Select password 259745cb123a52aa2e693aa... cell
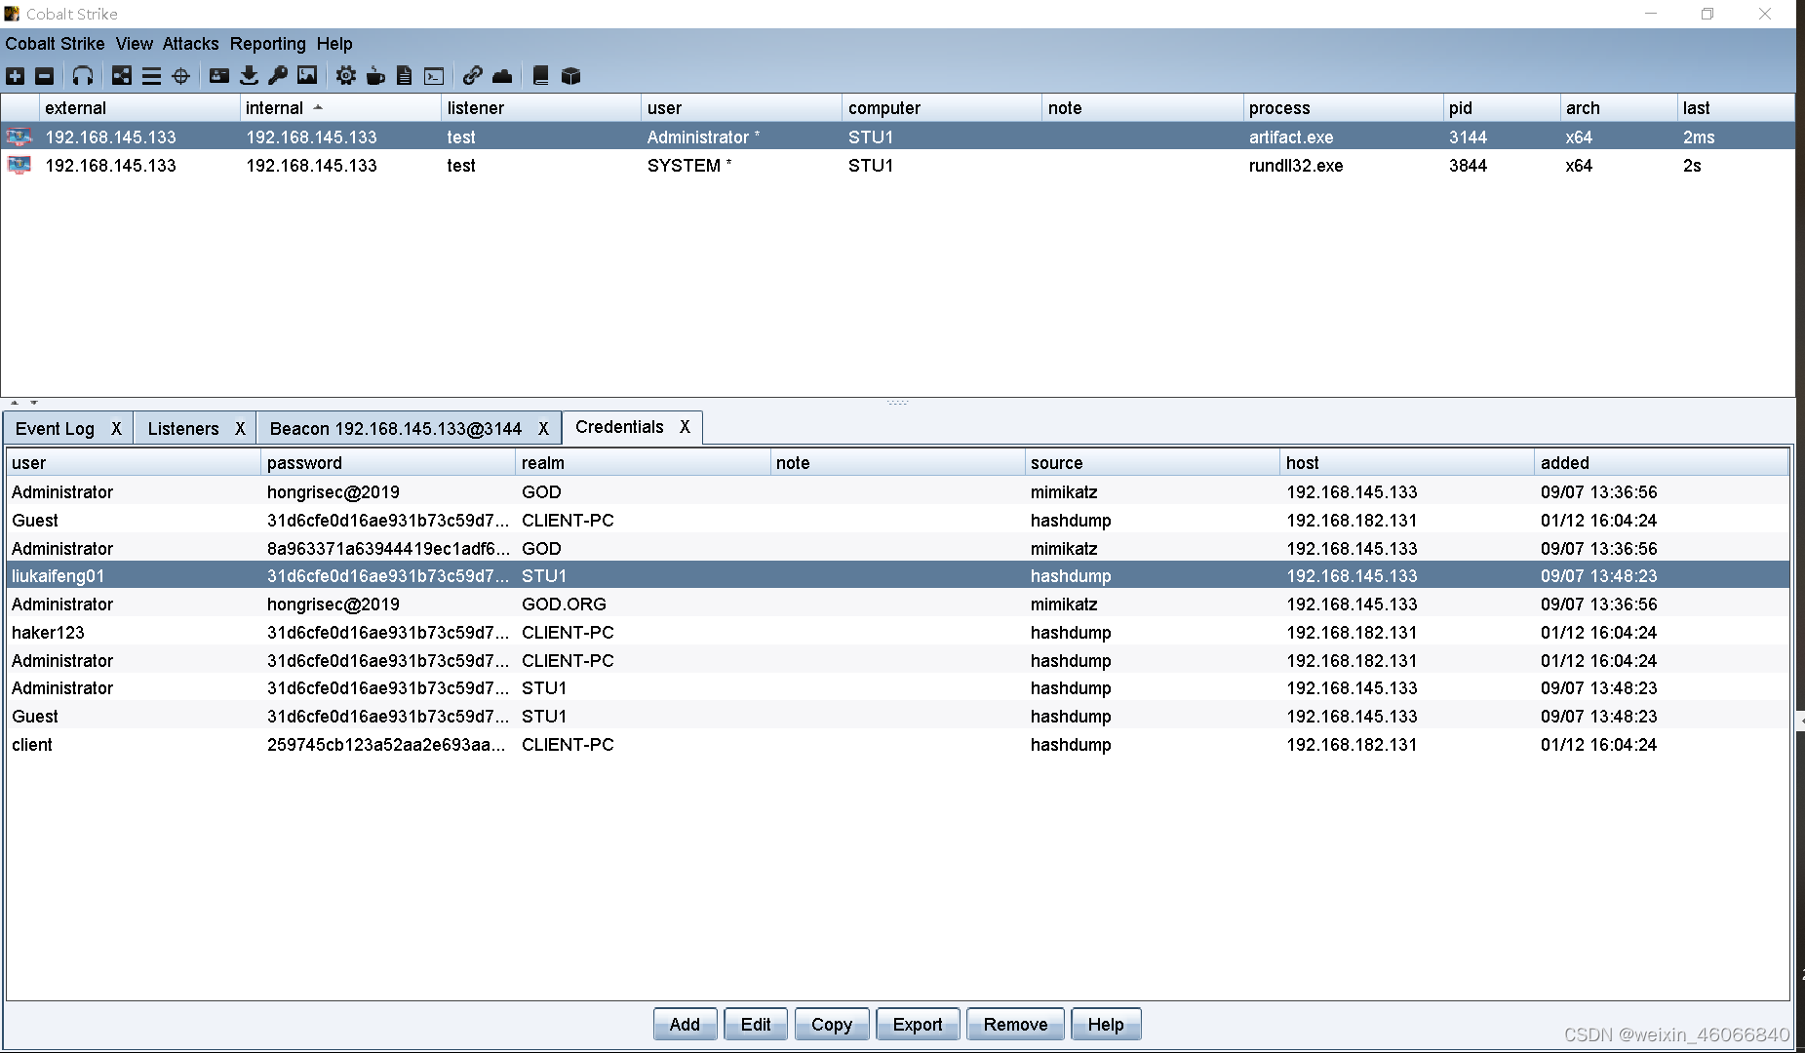1805x1053 pixels. pyautogui.click(x=388, y=745)
